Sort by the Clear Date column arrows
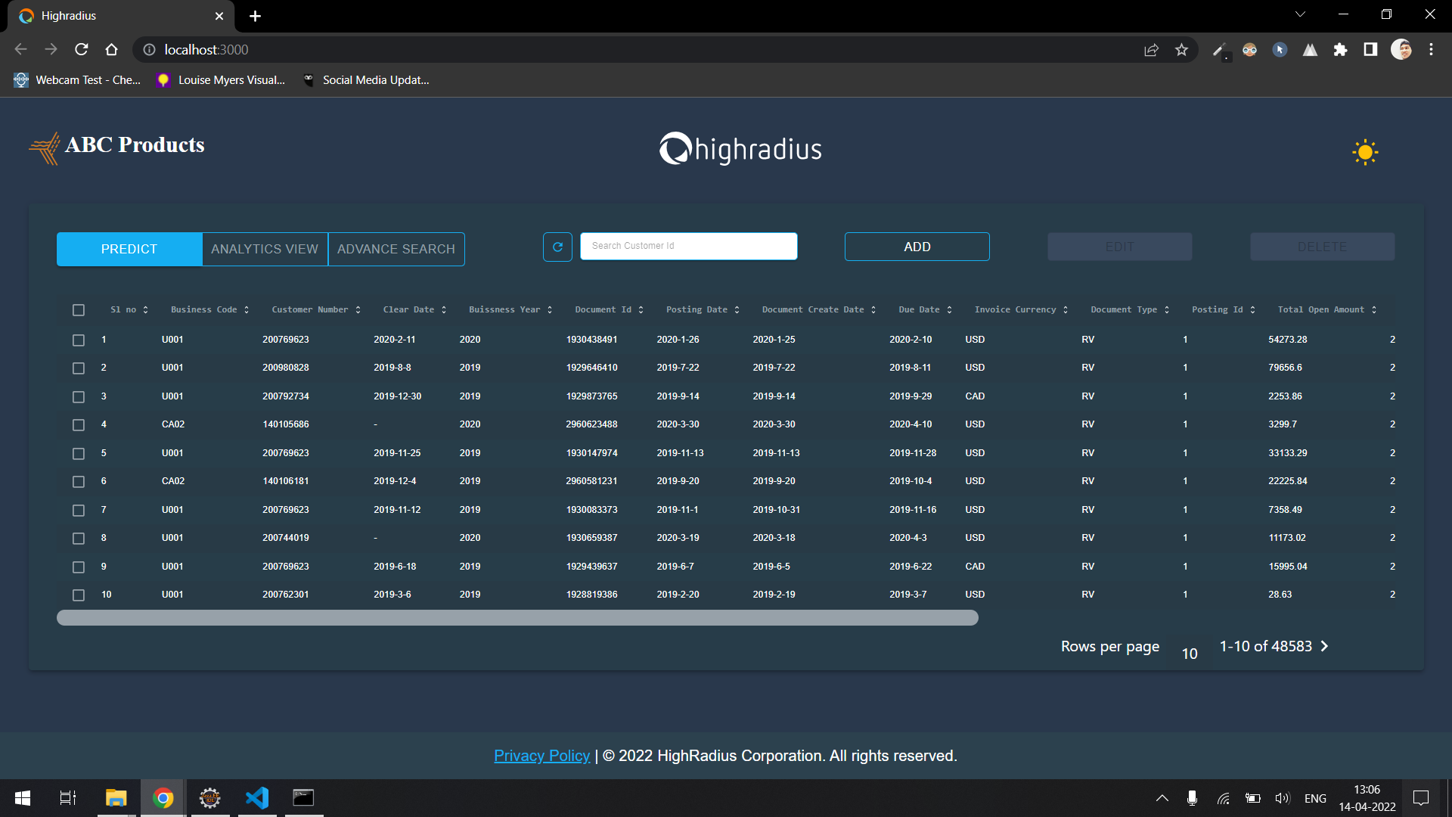Viewport: 1452px width, 817px height. [x=445, y=309]
